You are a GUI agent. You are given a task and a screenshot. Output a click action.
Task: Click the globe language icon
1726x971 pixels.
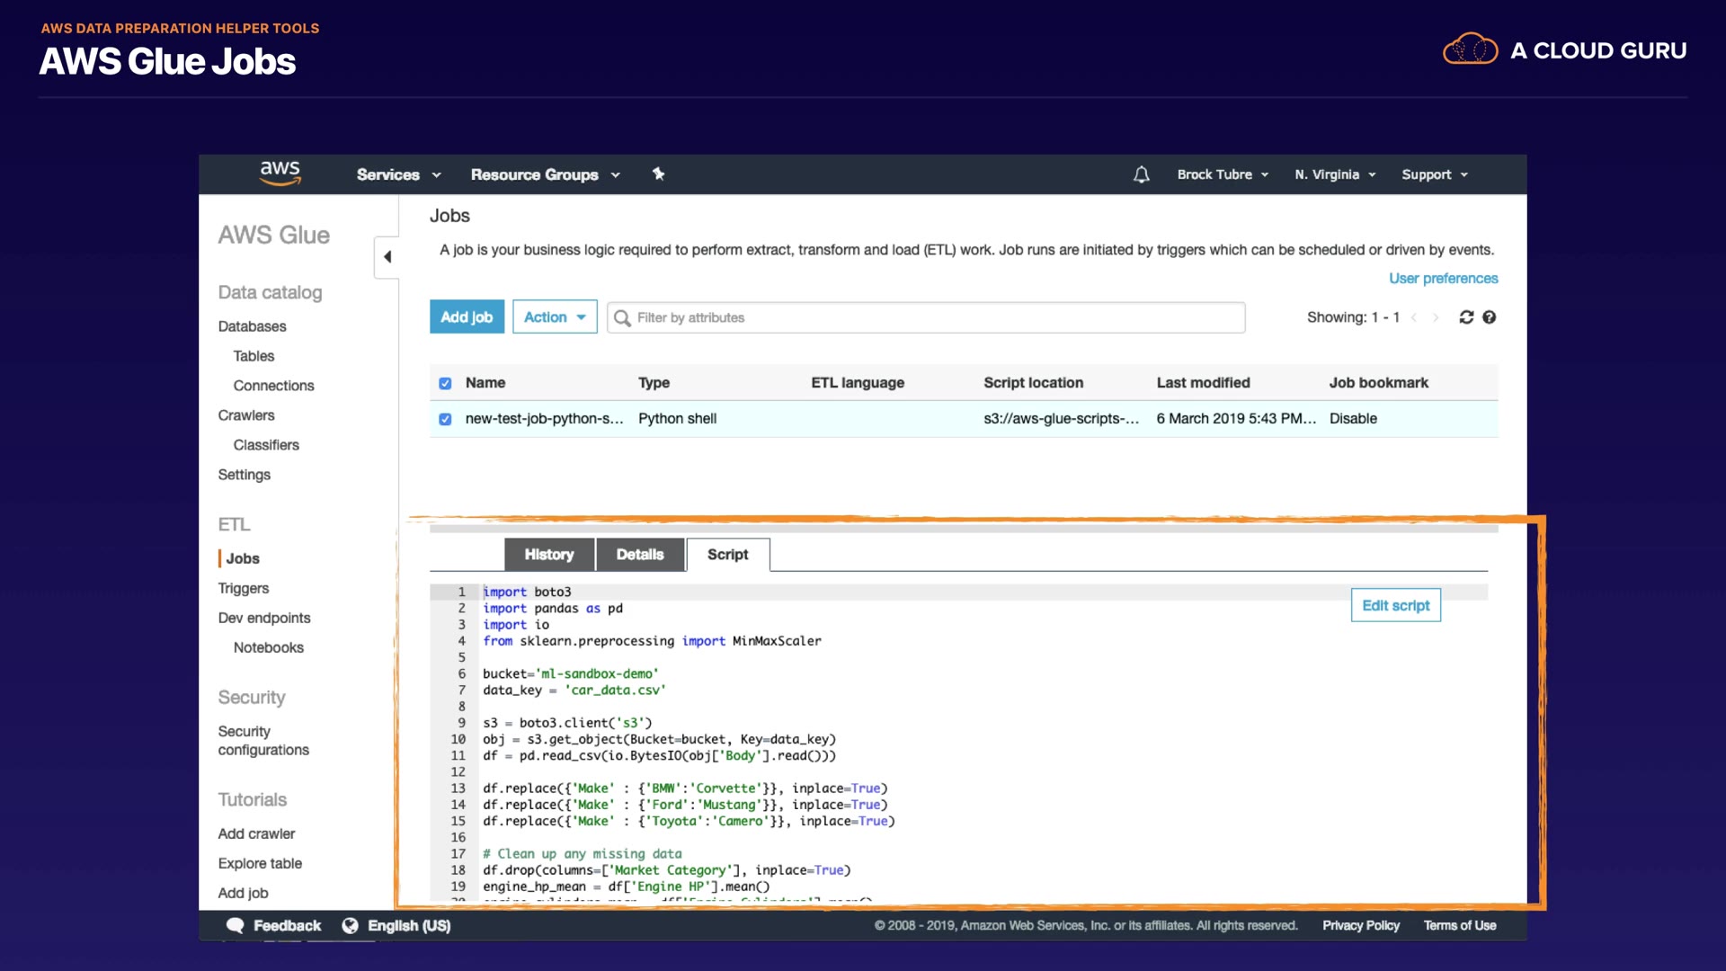point(351,925)
